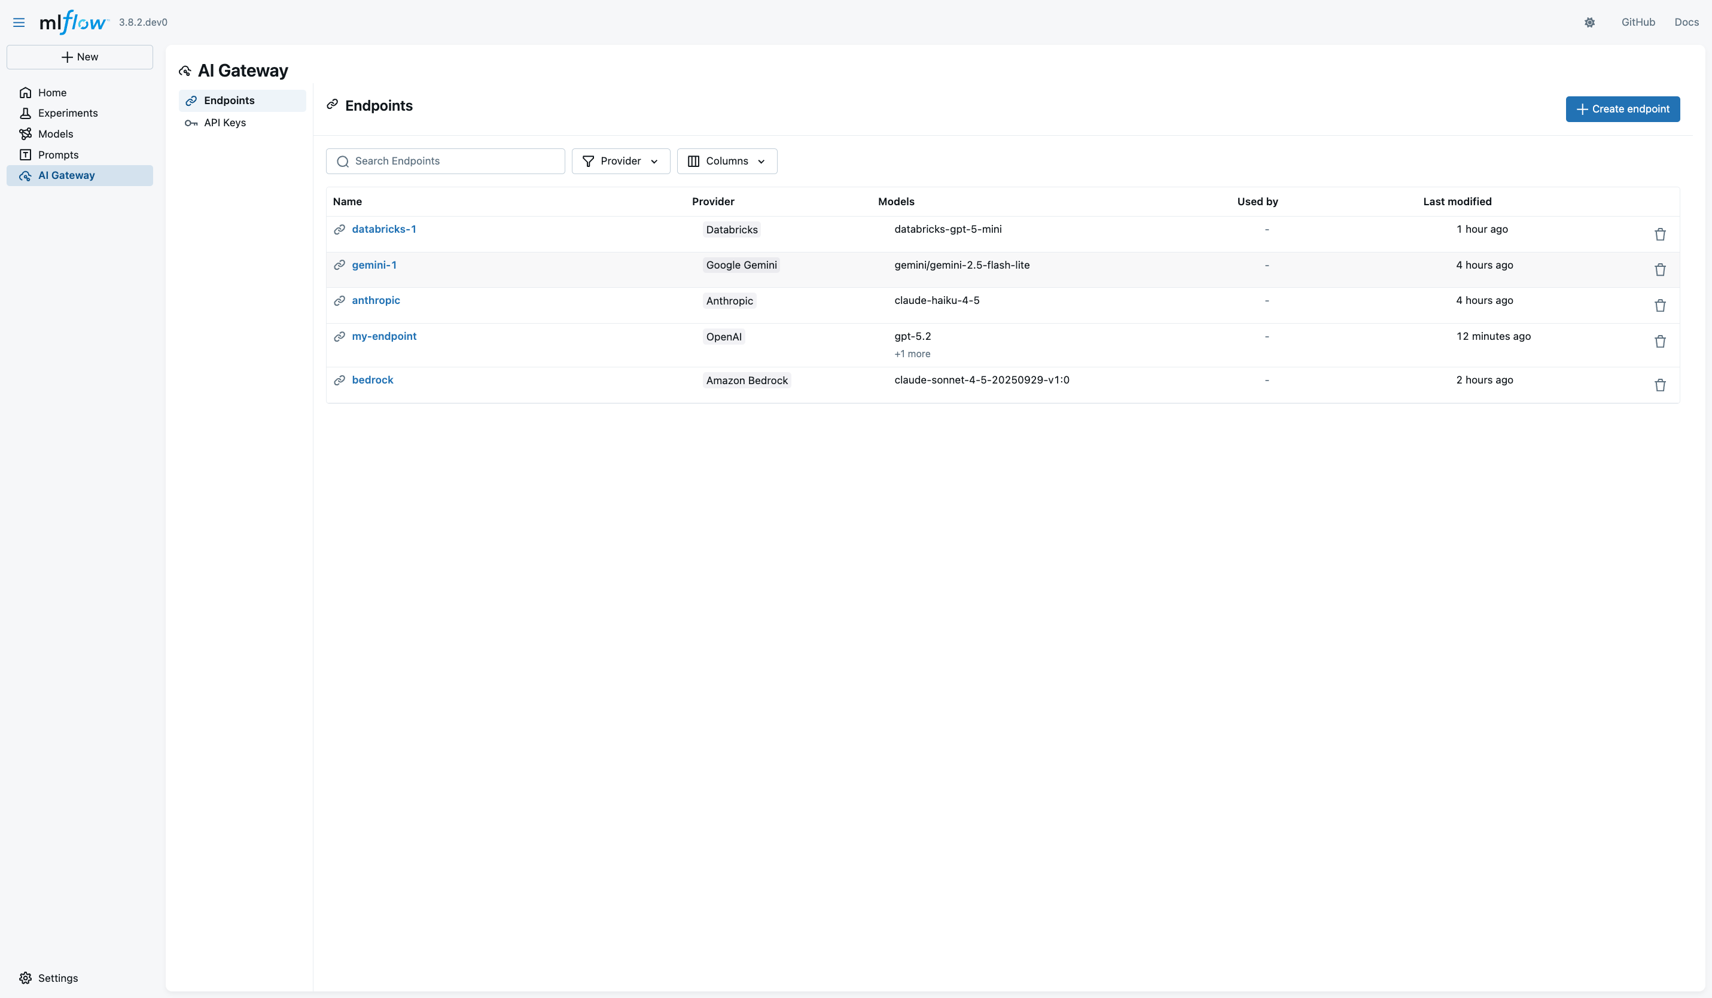Screen dimensions: 1712x998
Task: Delete the bedrock endpoint using trash icon
Action: point(1660,385)
